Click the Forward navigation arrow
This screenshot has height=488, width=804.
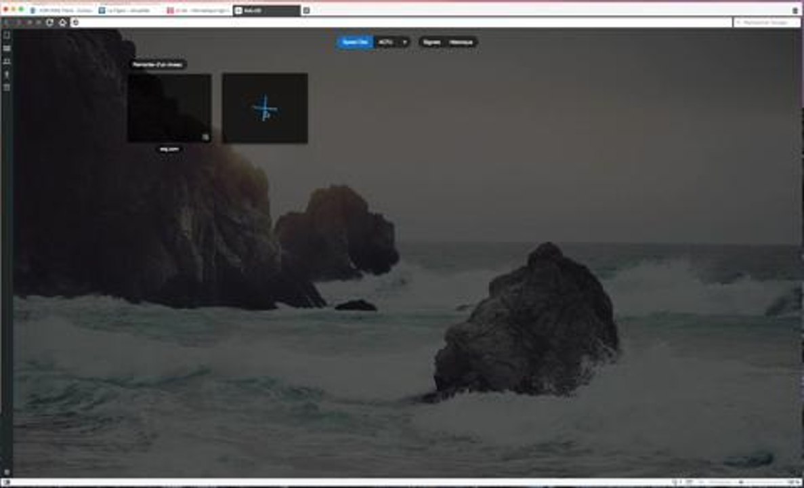[18, 22]
